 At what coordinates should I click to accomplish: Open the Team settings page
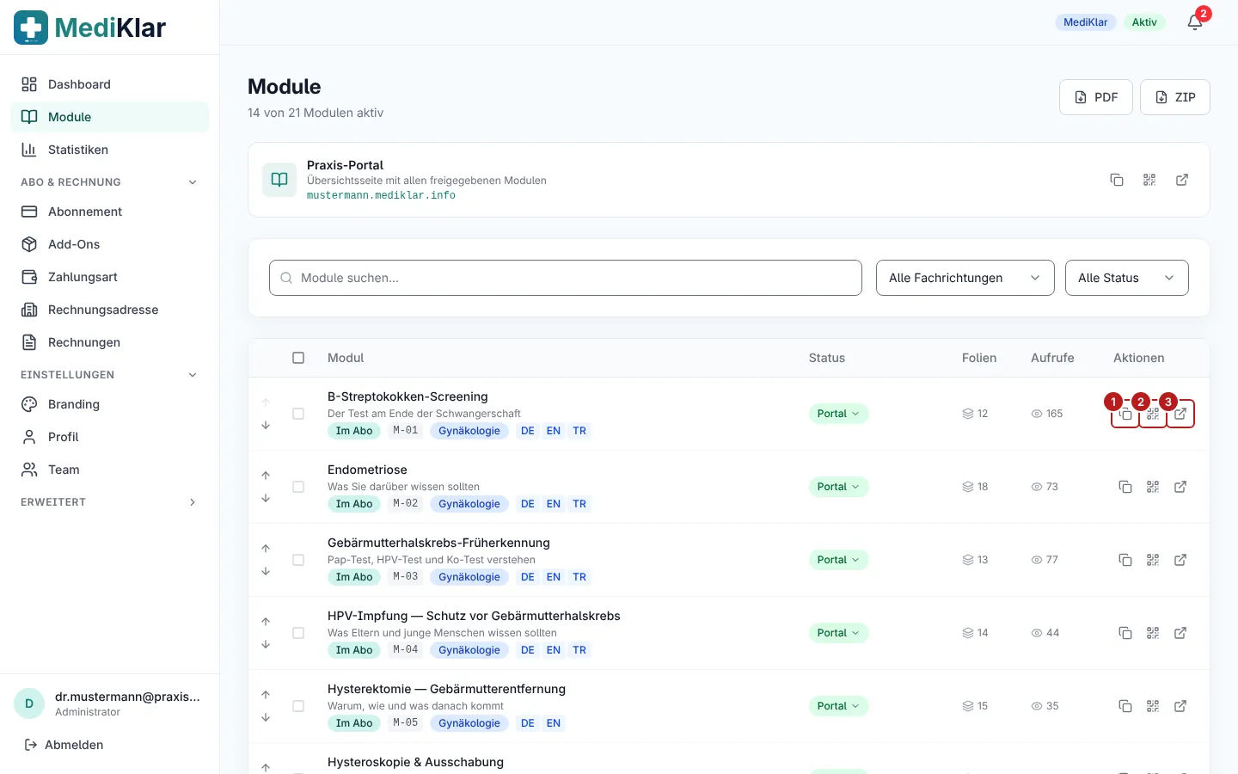110,470
